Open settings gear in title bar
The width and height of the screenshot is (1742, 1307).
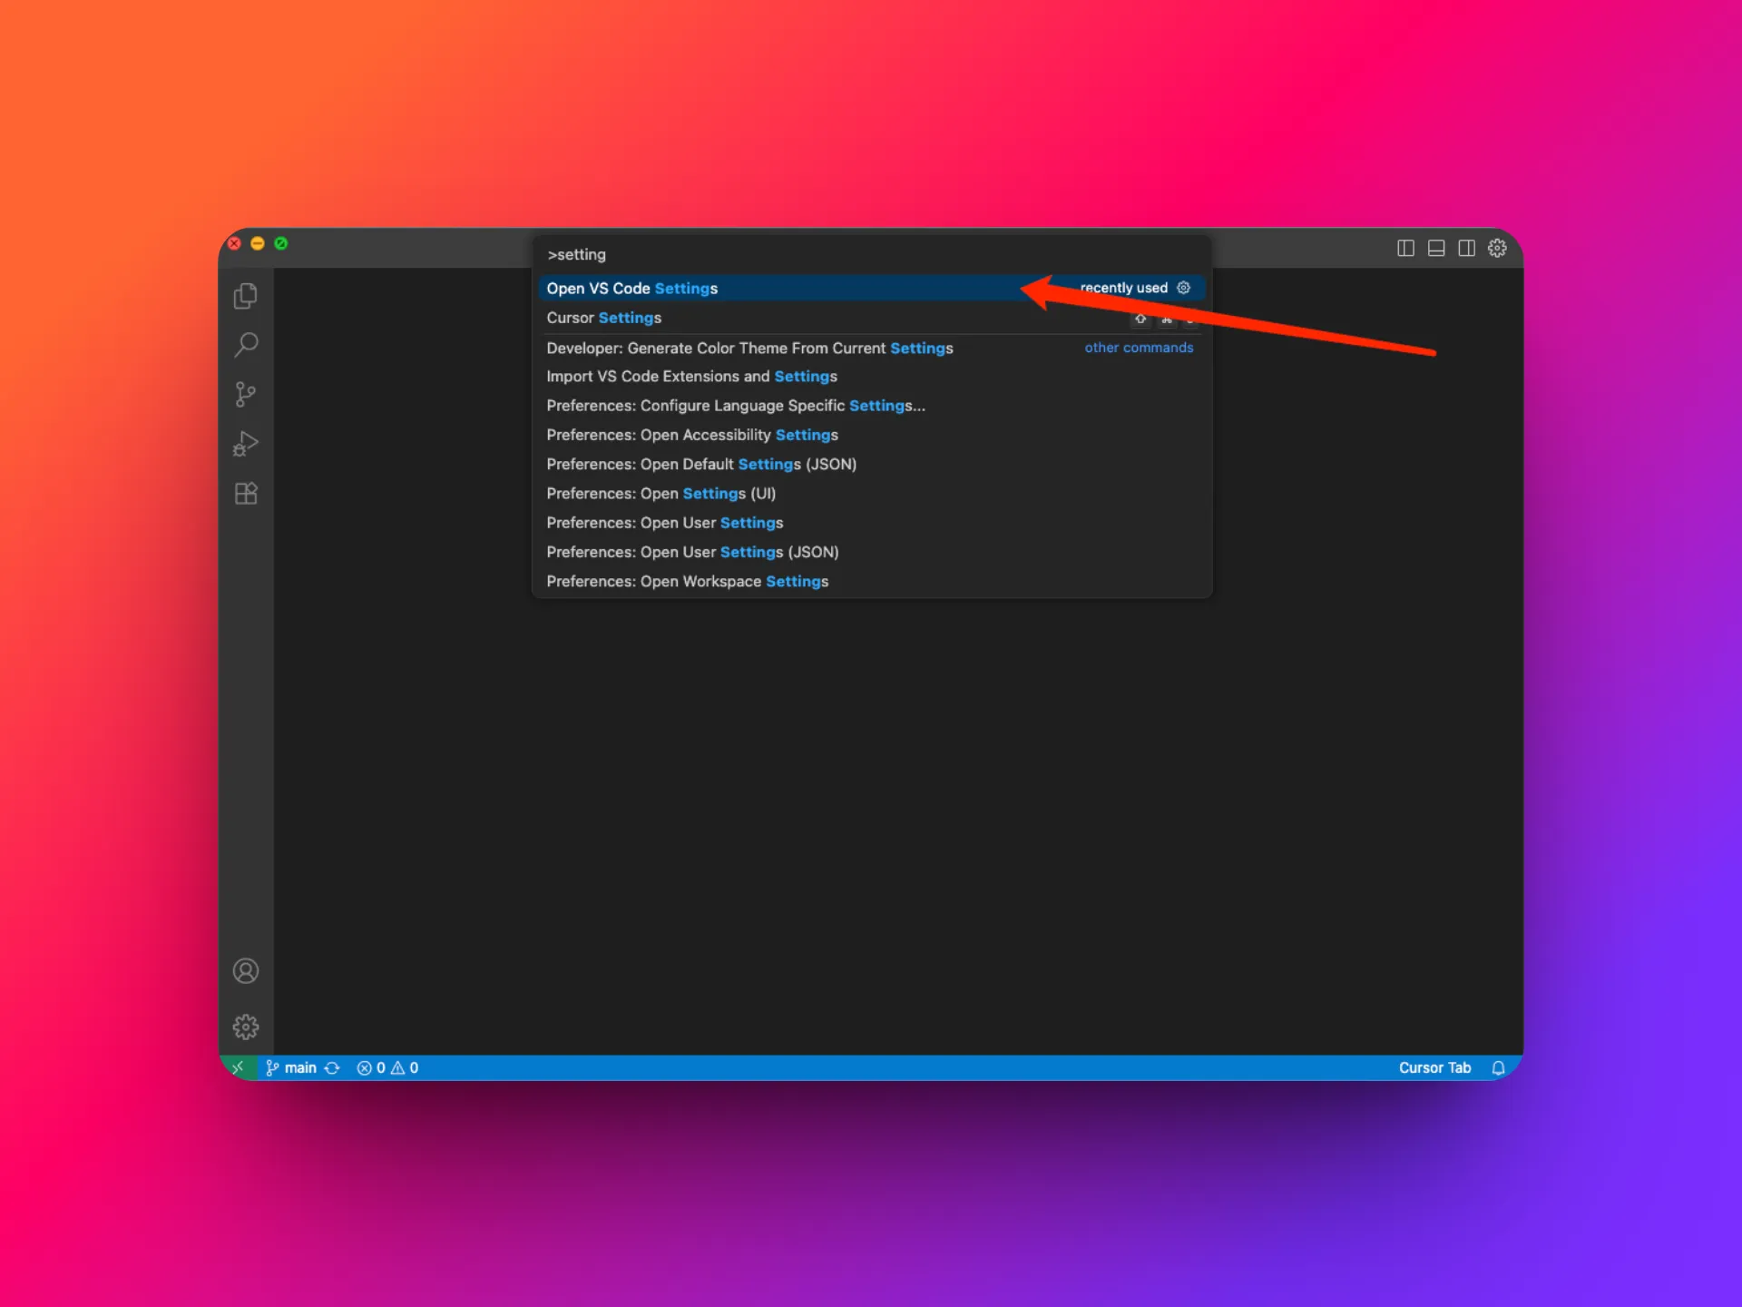point(1497,248)
